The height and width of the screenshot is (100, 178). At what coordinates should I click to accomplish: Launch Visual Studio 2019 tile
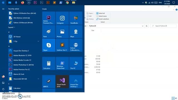point(62,81)
